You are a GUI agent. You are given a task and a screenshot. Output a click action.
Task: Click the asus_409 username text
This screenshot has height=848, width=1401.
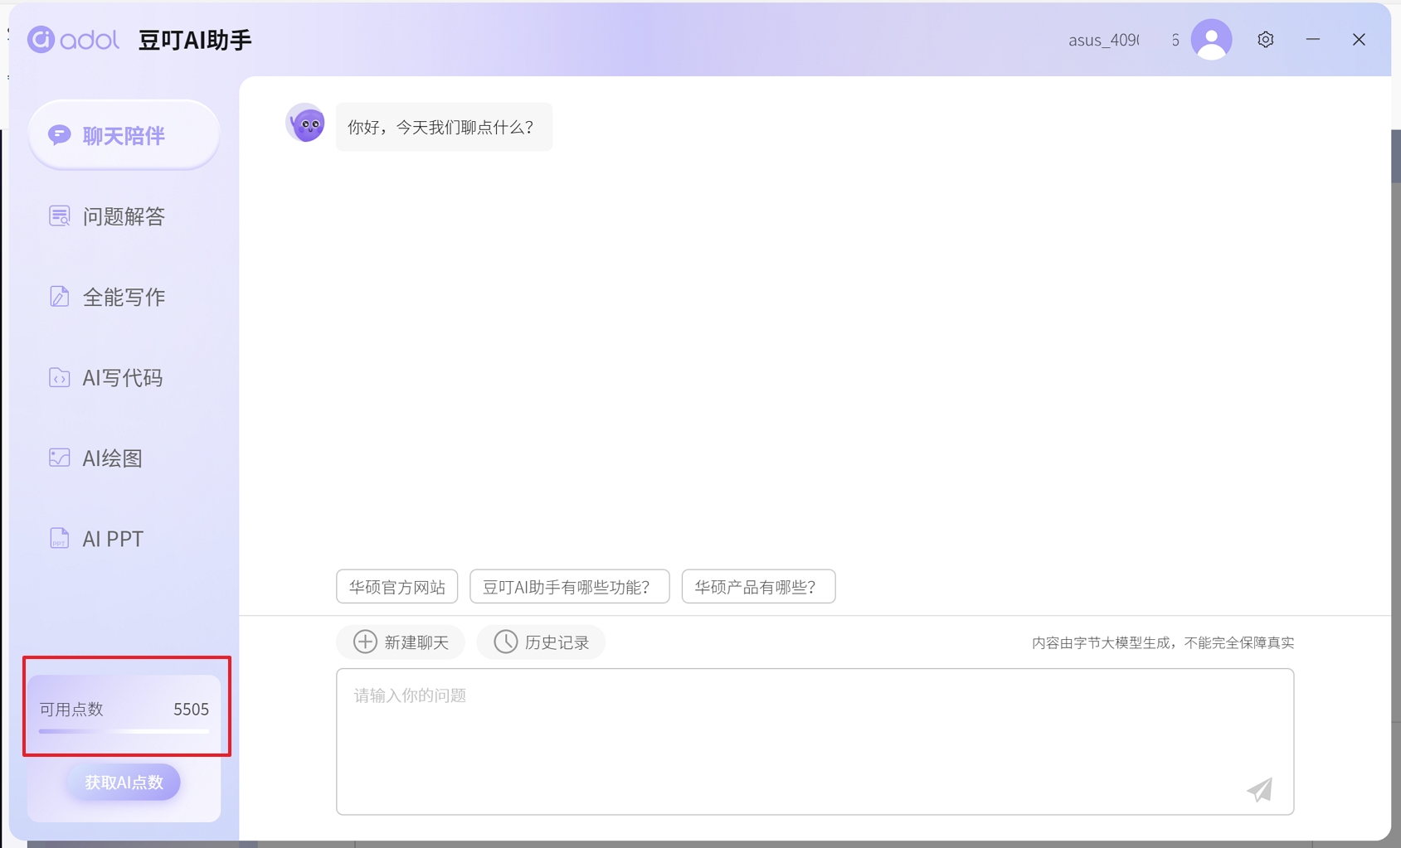pos(1103,40)
